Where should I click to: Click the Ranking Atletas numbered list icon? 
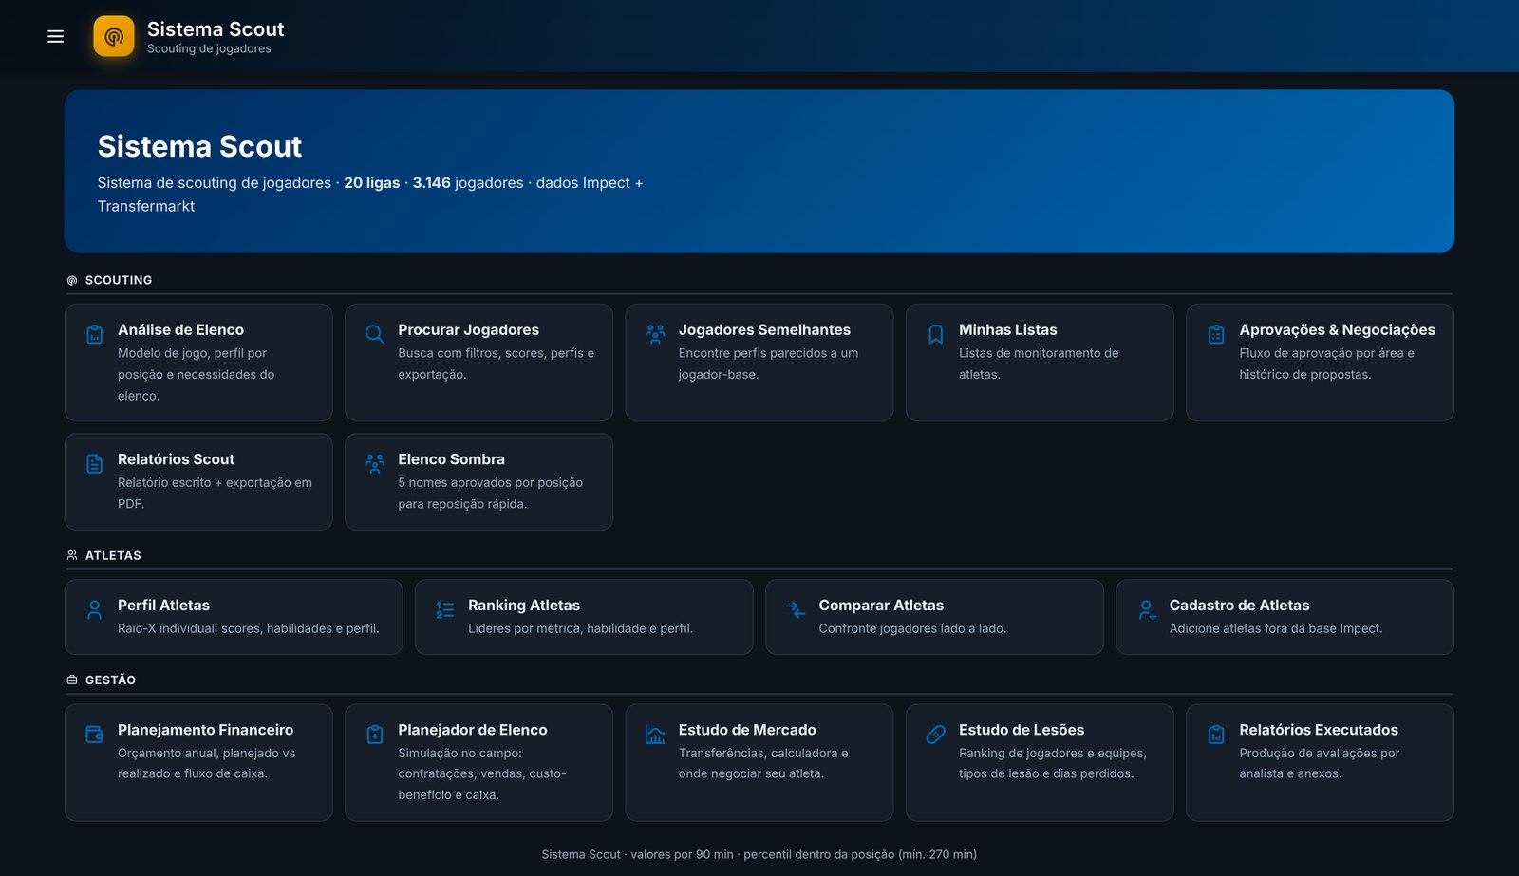(445, 609)
